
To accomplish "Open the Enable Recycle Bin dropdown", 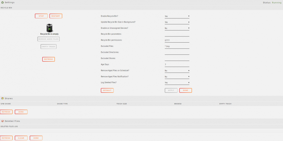I will [177, 16].
